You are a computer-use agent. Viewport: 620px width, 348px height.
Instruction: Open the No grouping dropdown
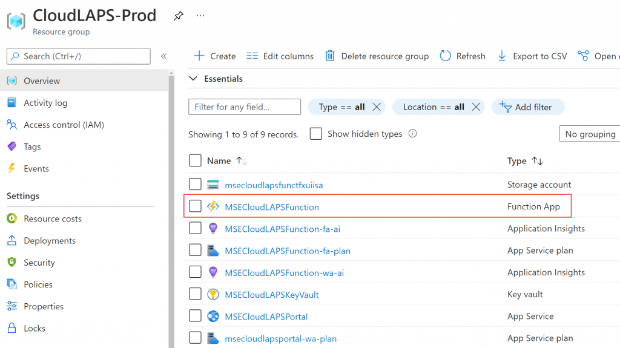point(590,134)
